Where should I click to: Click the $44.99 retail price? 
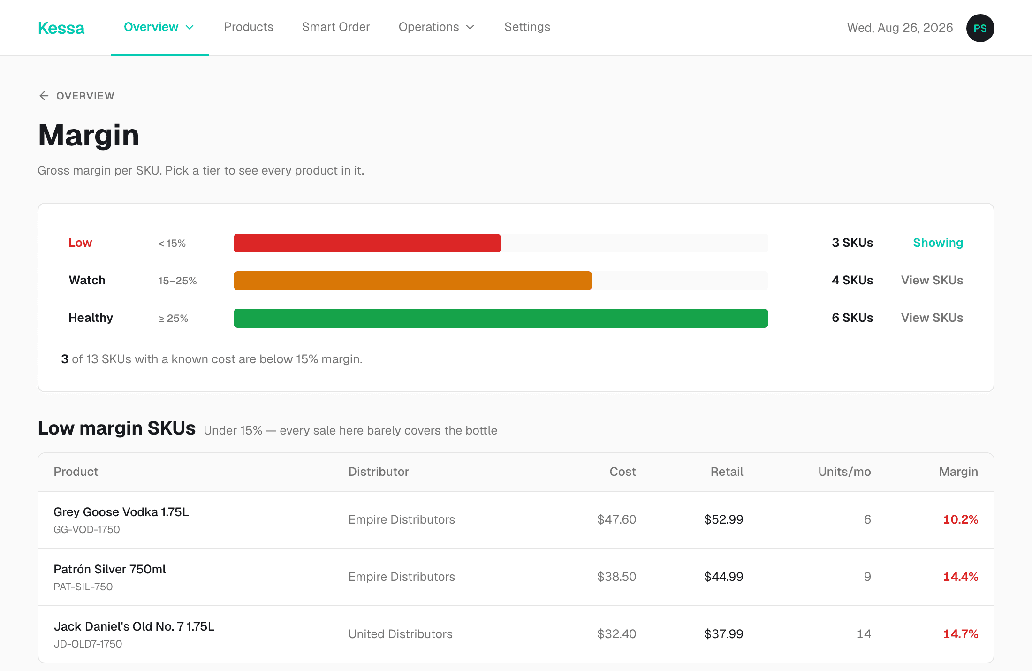[723, 577]
